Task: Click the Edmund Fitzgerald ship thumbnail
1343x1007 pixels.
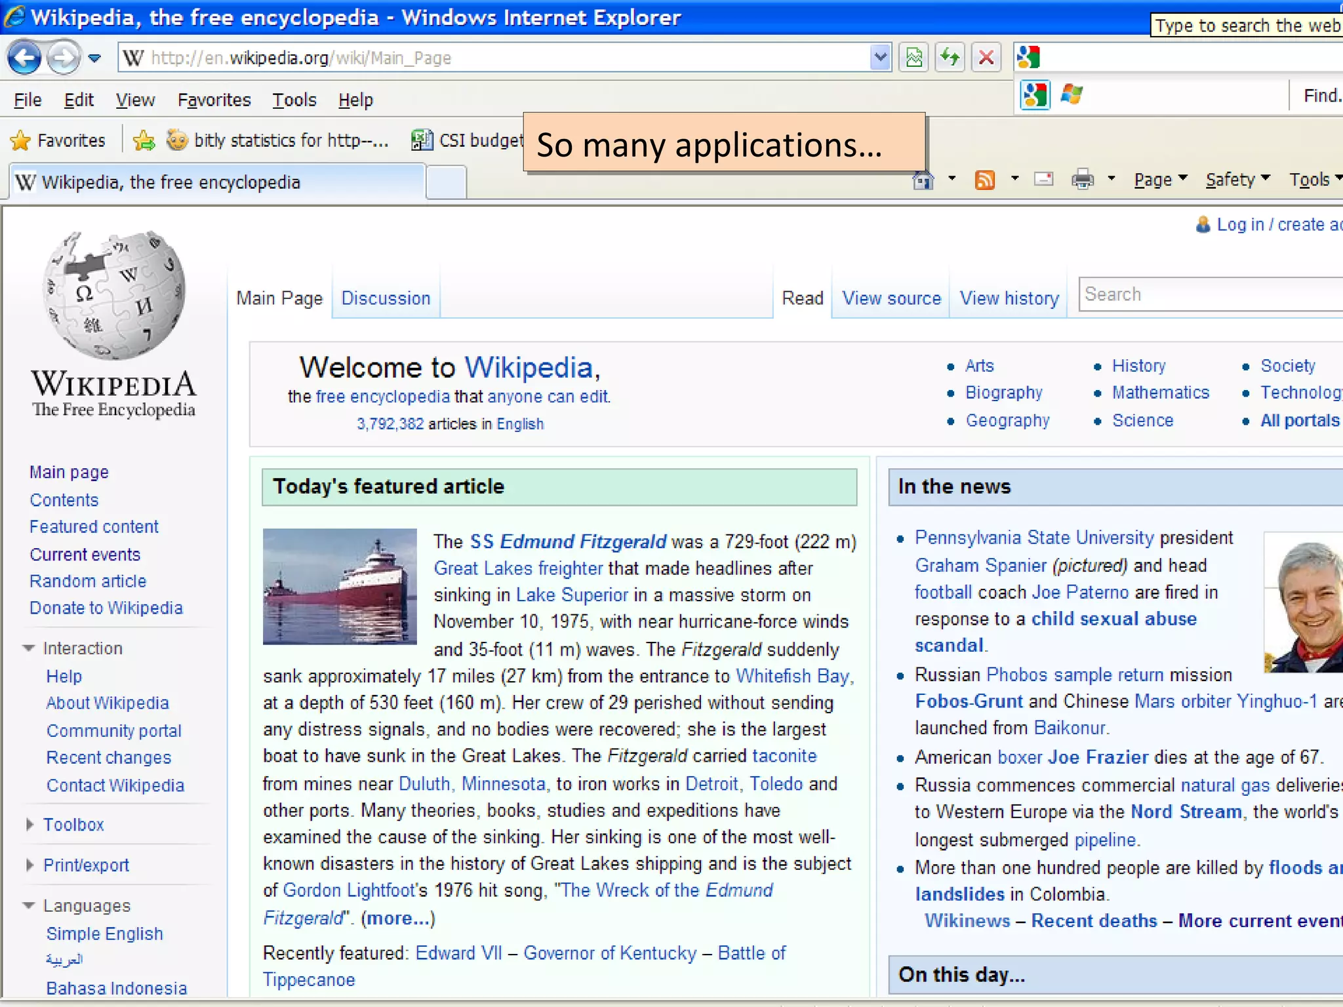Action: pyautogui.click(x=340, y=586)
